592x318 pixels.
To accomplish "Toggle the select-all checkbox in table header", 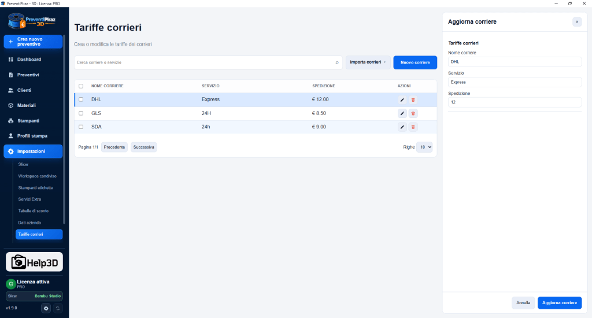I will [81, 86].
